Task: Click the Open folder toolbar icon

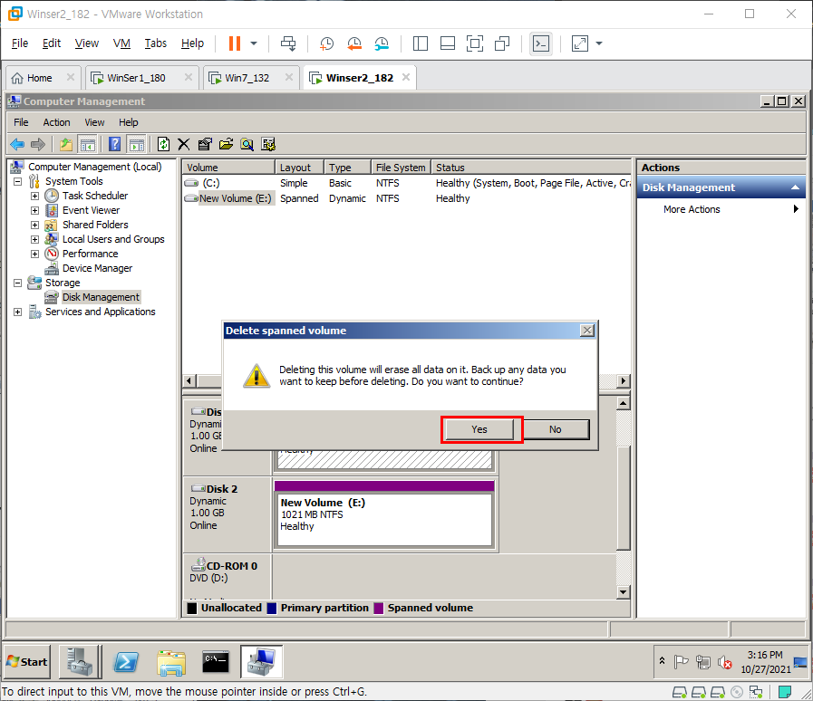Action: tap(226, 144)
